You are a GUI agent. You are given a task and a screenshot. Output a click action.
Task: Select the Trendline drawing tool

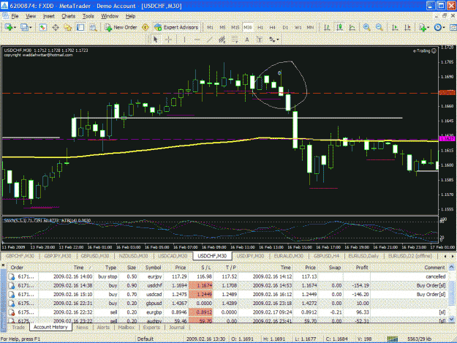point(209,39)
